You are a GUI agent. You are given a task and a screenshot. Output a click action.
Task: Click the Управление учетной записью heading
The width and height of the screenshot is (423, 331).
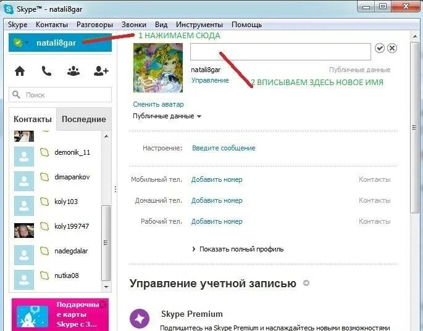[213, 284]
